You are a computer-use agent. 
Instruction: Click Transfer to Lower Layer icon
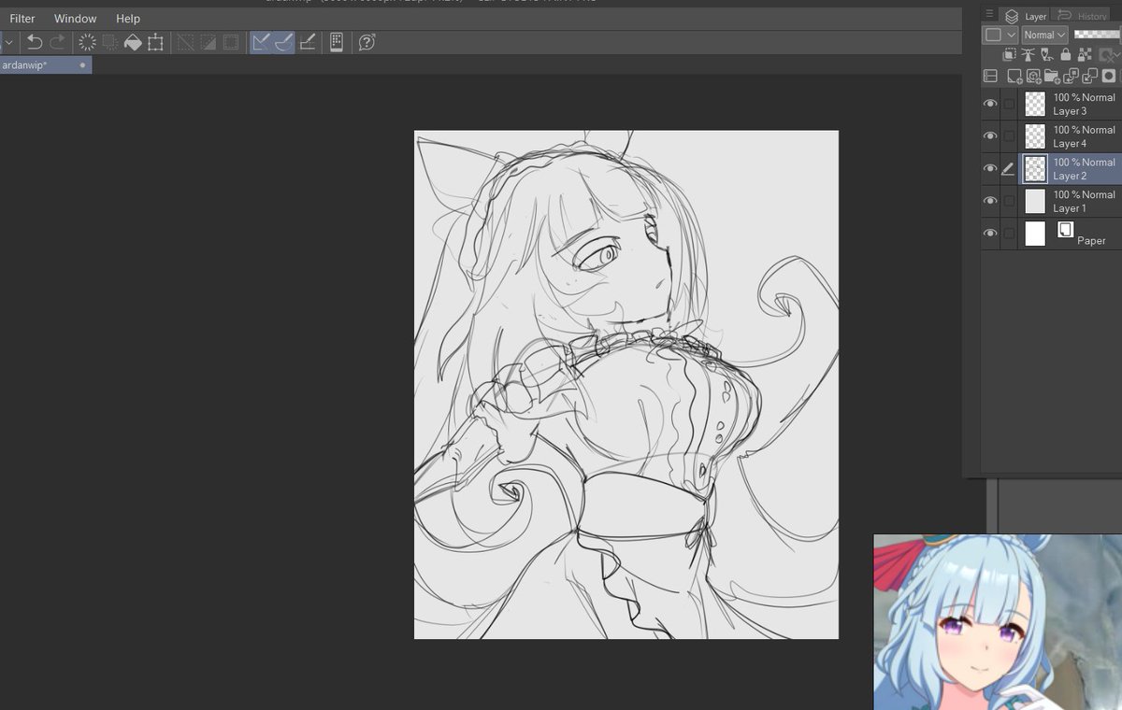coord(1072,76)
